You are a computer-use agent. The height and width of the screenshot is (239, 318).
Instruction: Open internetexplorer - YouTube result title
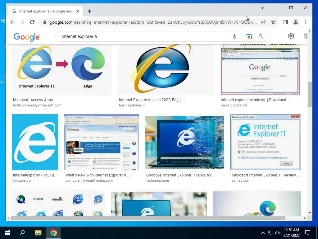pyautogui.click(x=35, y=175)
